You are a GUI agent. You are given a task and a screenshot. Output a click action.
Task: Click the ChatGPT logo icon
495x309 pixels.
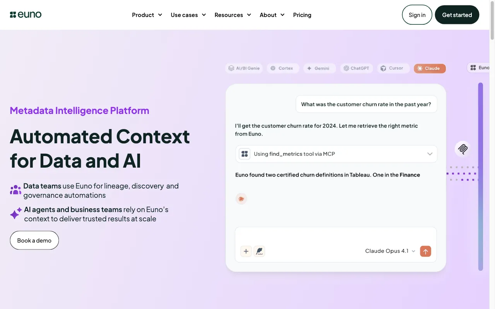point(346,68)
